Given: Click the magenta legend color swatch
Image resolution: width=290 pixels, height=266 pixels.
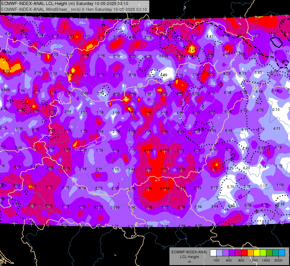Looking at the screenshot, I should [x=238, y=253].
